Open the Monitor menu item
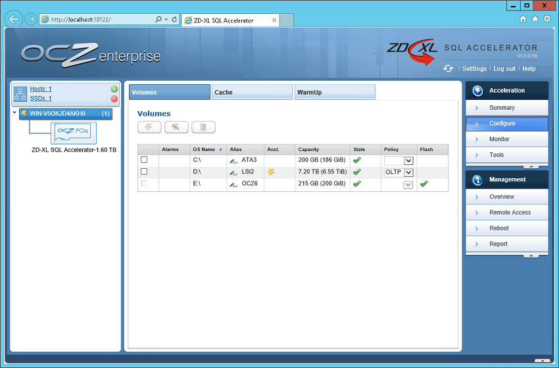This screenshot has width=559, height=368. tap(506, 139)
